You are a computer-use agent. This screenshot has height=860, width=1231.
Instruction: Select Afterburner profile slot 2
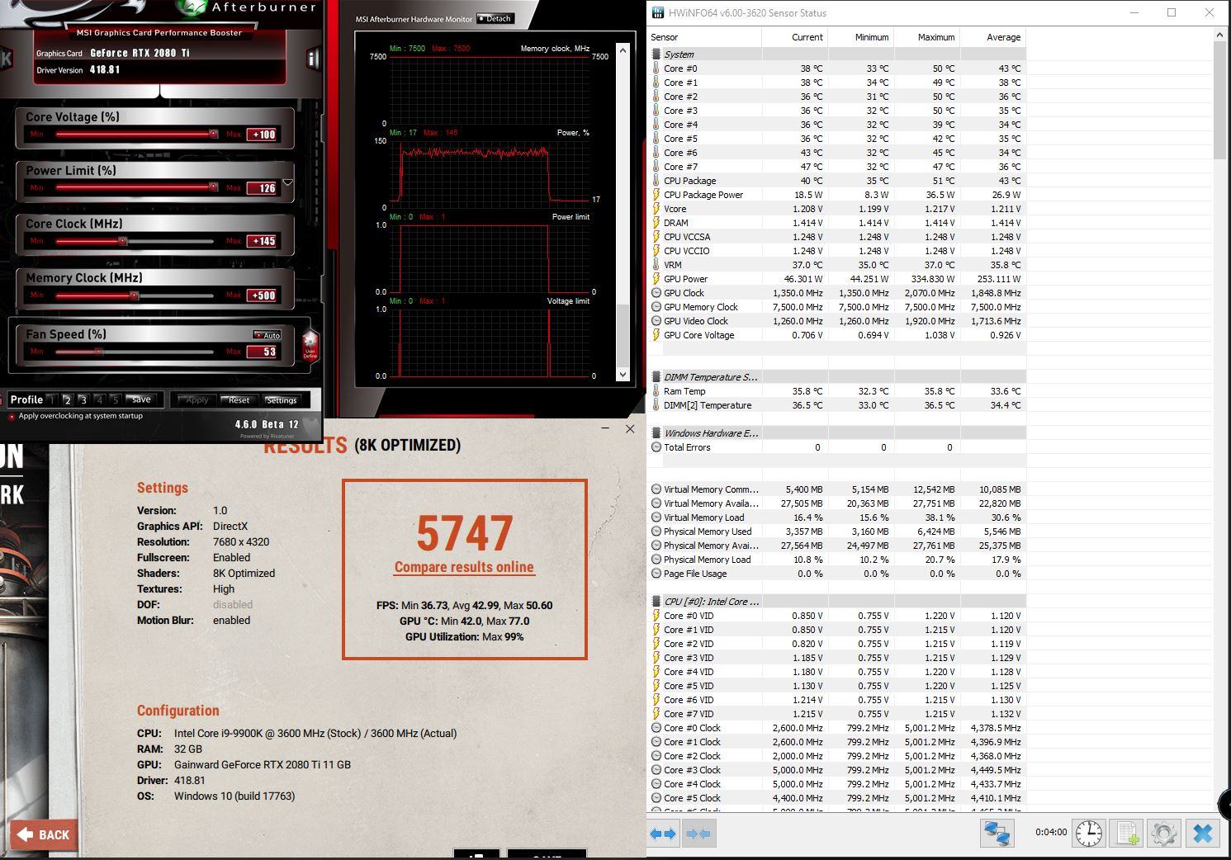[68, 400]
